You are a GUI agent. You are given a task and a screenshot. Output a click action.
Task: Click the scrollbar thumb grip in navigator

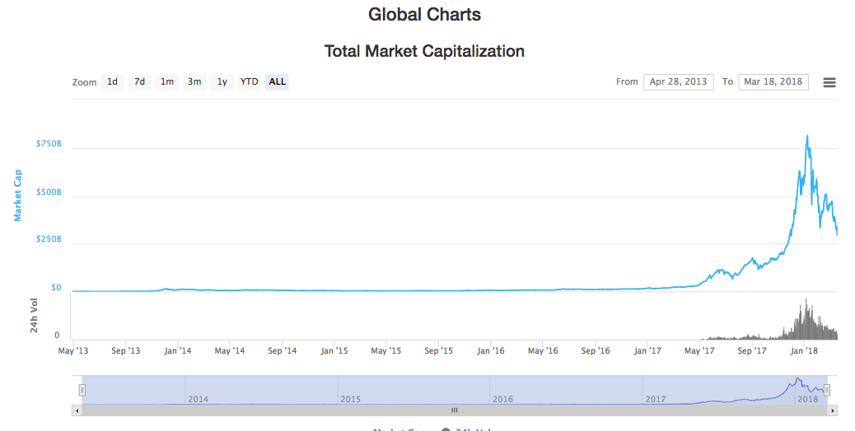click(x=454, y=410)
